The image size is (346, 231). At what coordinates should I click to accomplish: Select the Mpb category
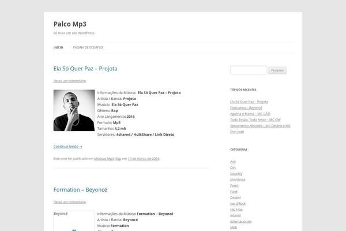click(x=234, y=227)
